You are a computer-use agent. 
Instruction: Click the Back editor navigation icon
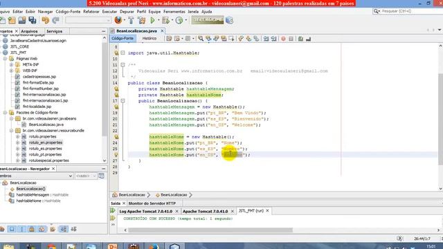[177, 39]
